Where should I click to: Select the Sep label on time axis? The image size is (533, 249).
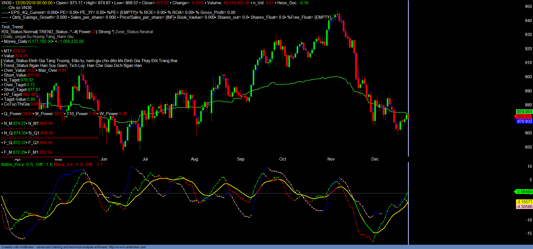pyautogui.click(x=240, y=159)
